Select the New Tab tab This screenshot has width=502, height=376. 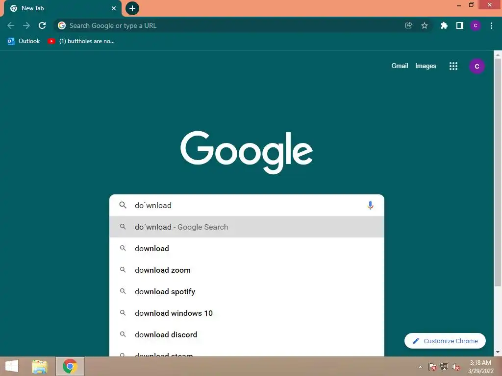62,9
